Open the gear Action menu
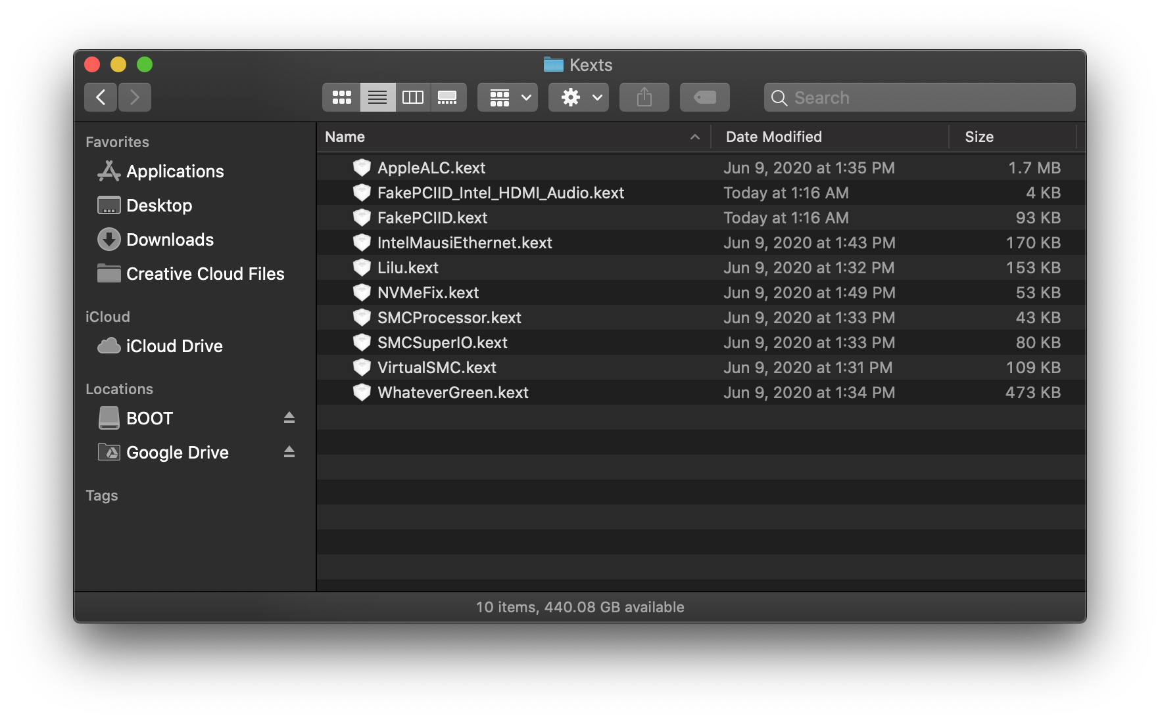The image size is (1160, 720). pyautogui.click(x=579, y=97)
